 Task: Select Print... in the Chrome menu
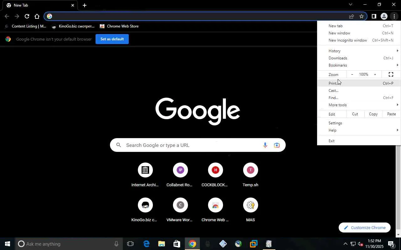[x=359, y=83]
